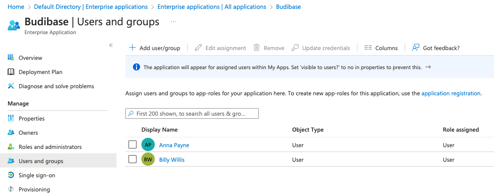
Task: Focus the users and groups search box
Action: (x=192, y=113)
